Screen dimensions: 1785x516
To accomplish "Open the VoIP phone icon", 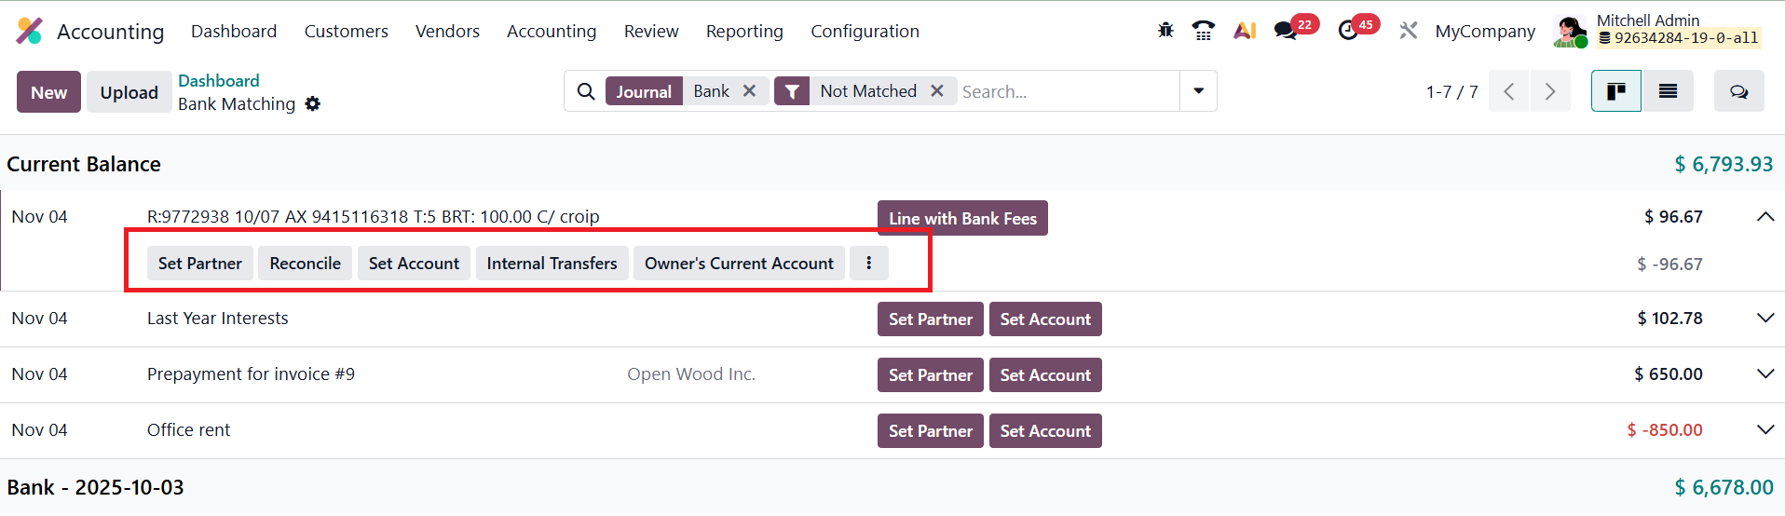I will [1204, 31].
